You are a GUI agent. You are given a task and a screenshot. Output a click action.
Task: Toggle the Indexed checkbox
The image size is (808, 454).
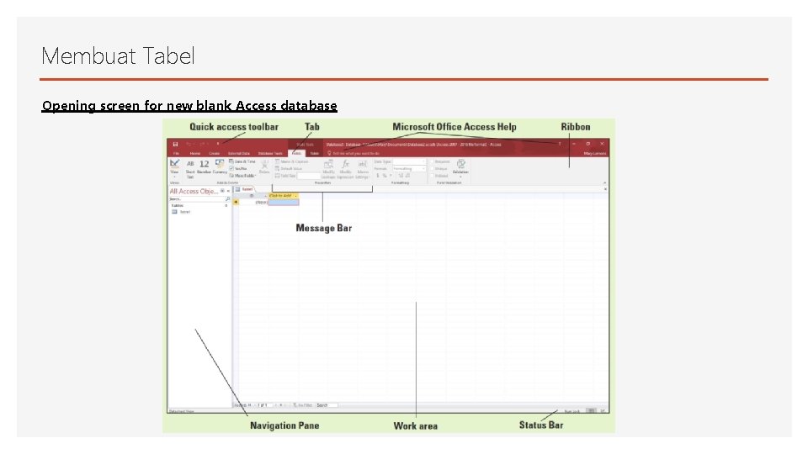pyautogui.click(x=432, y=176)
